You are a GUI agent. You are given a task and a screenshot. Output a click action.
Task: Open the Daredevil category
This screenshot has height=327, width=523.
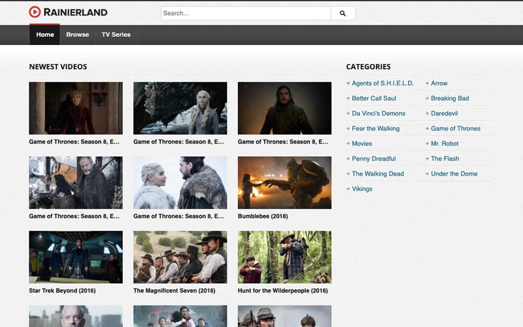pyautogui.click(x=445, y=113)
